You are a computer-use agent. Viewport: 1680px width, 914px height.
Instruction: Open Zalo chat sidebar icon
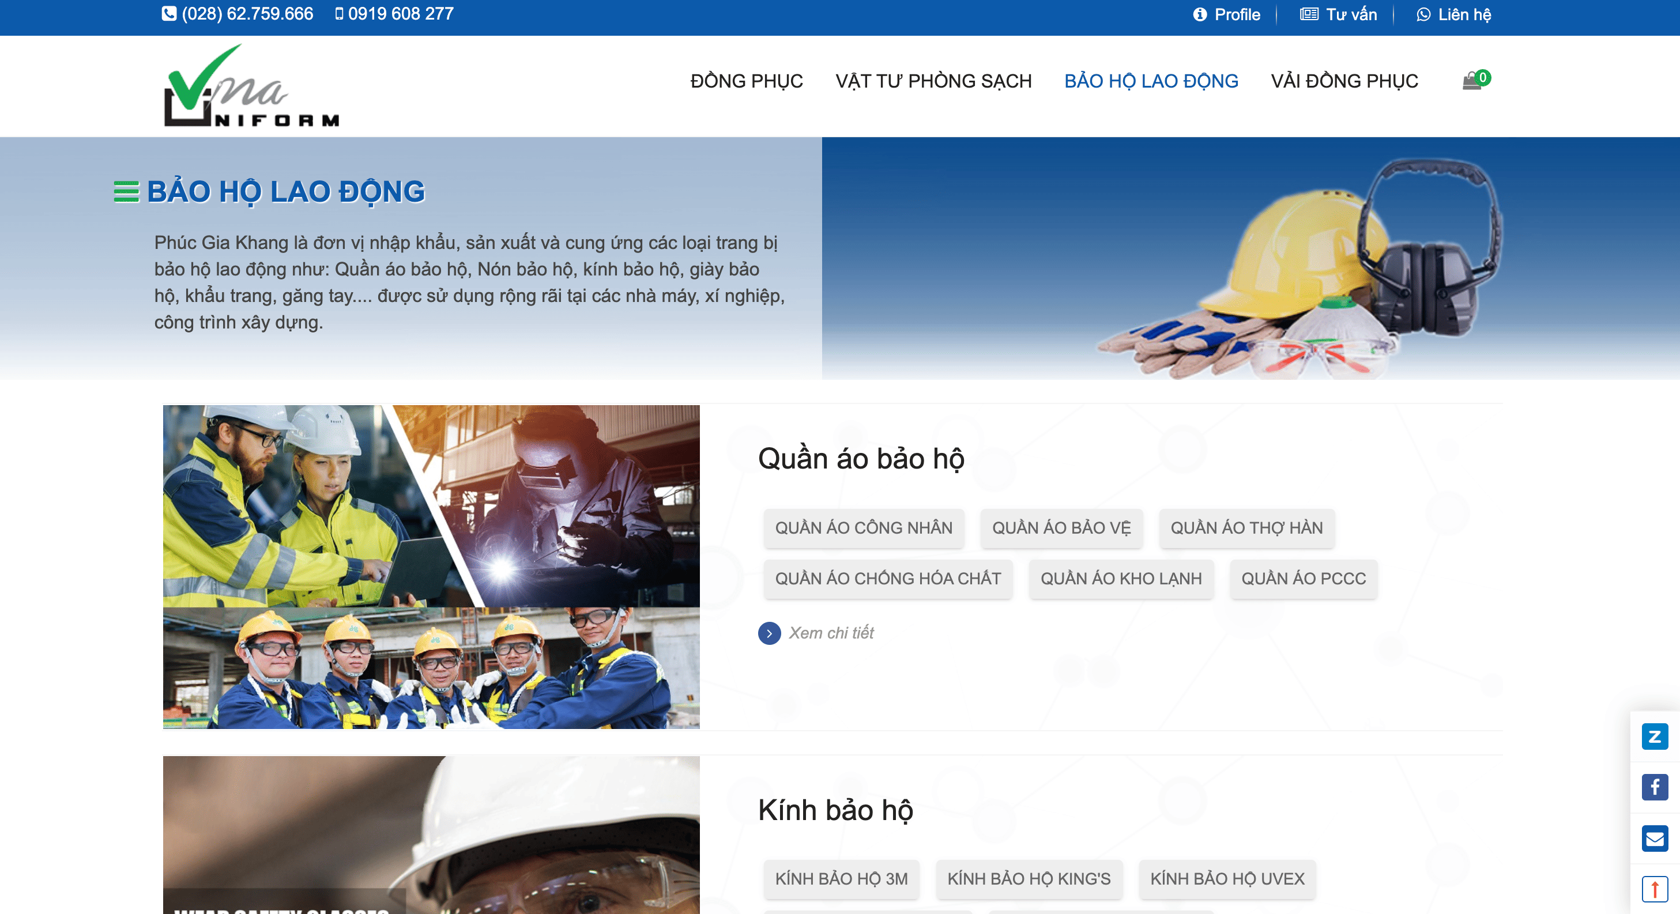(1655, 736)
